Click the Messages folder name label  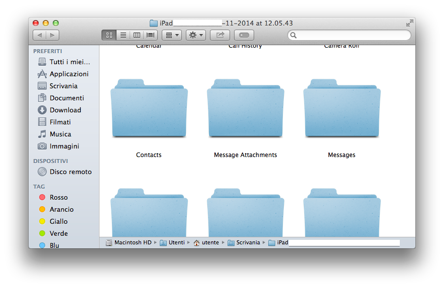coord(342,155)
